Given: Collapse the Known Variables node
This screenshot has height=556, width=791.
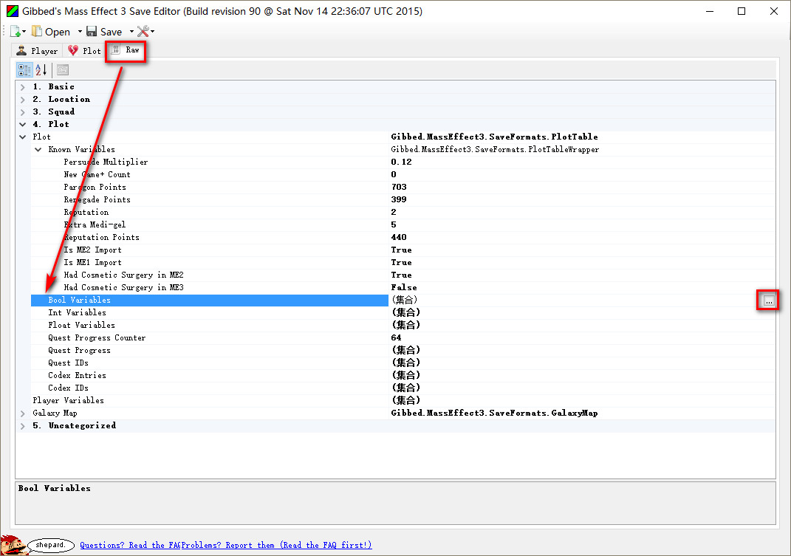Looking at the screenshot, I should (x=38, y=149).
